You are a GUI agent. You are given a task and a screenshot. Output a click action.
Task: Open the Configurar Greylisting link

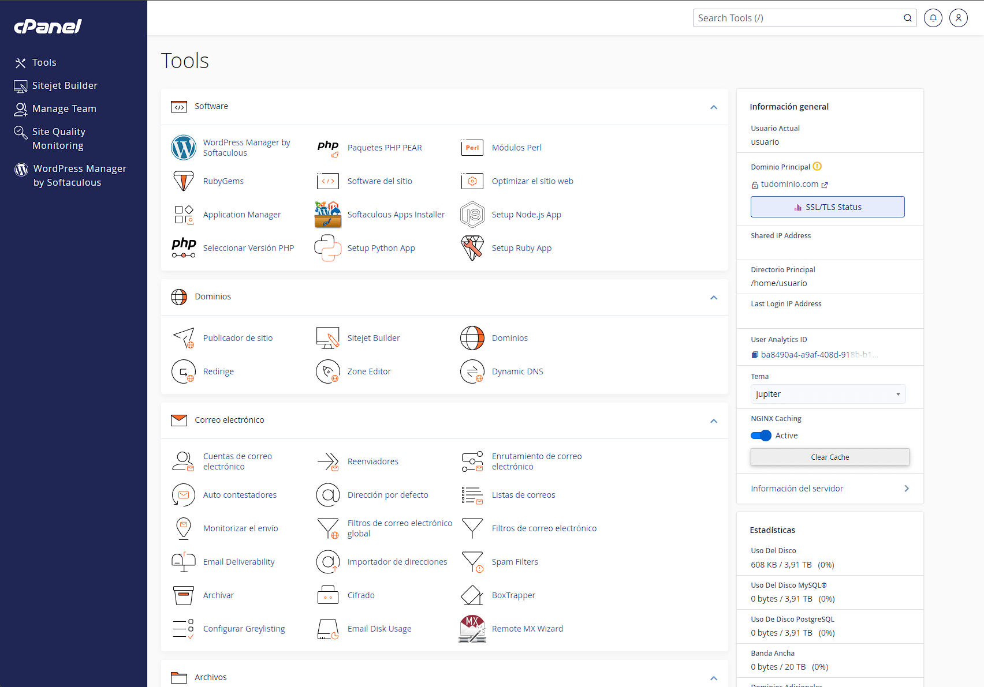tap(244, 629)
